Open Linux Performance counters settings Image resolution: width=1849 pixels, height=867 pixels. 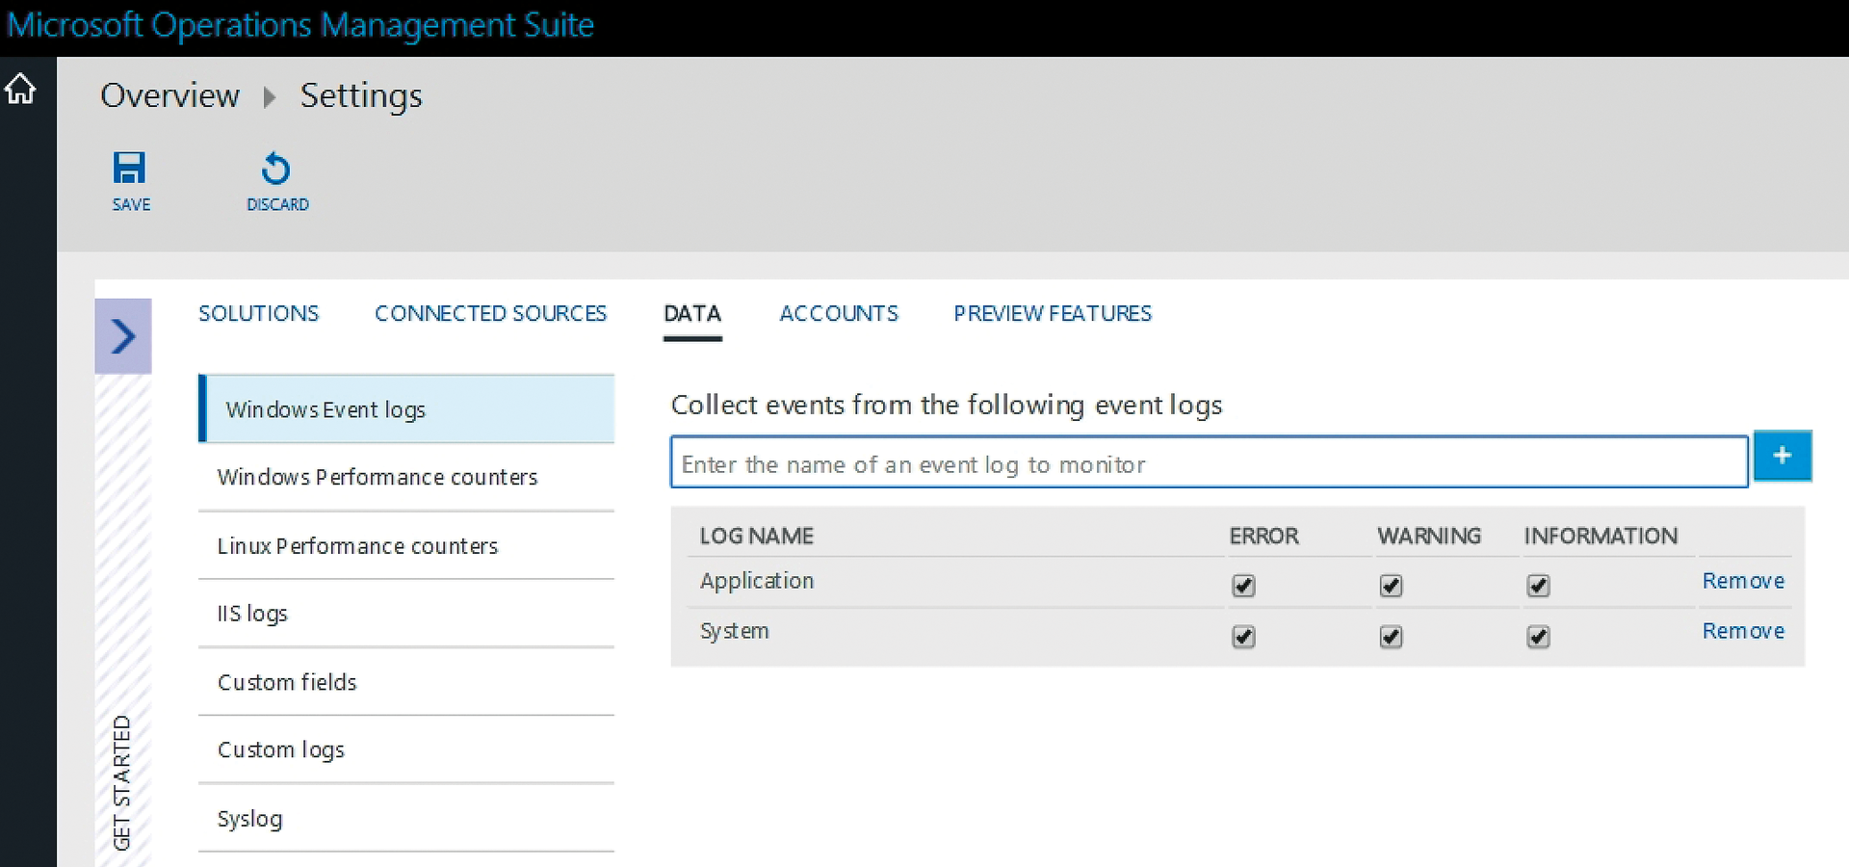click(406, 545)
